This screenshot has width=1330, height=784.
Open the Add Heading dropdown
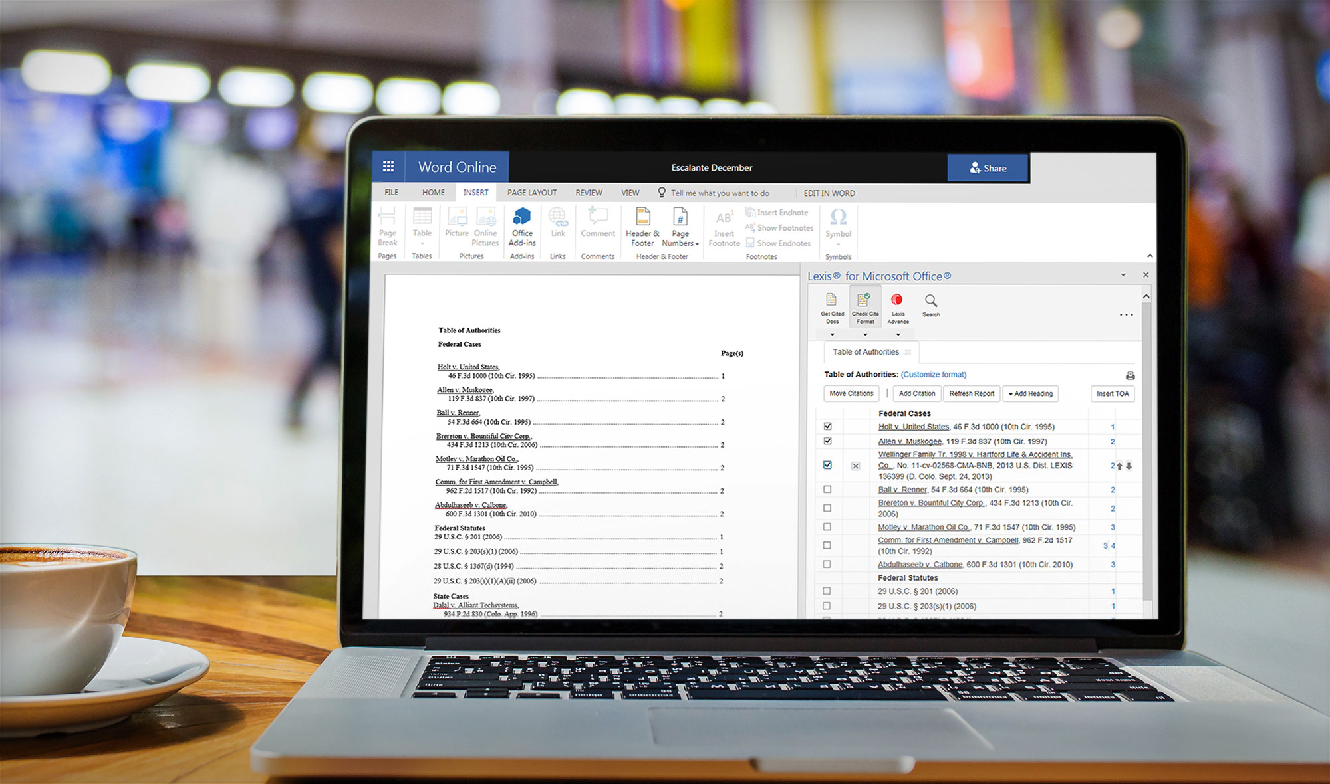pyautogui.click(x=1031, y=393)
